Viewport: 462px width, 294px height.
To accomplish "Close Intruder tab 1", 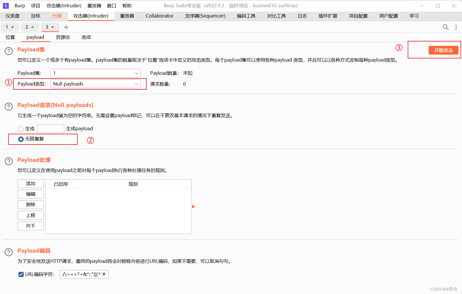I will point(13,27).
